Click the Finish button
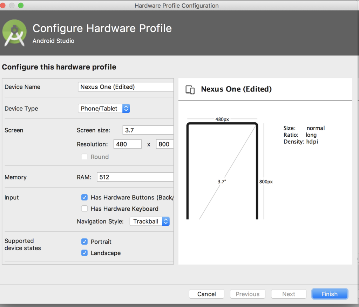The height and width of the screenshot is (307, 359). coord(330,294)
